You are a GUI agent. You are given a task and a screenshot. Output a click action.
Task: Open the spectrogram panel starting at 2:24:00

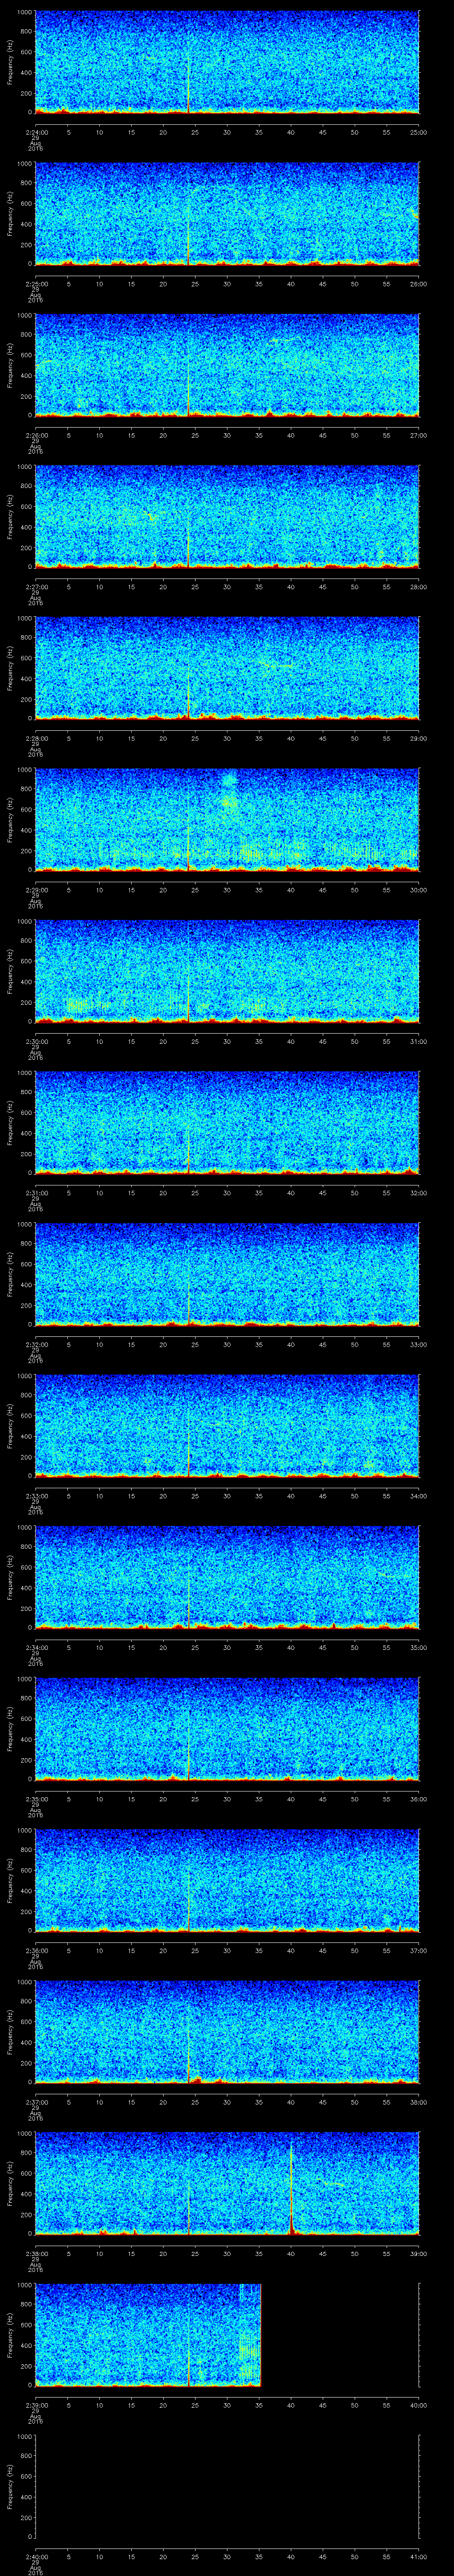(x=227, y=62)
